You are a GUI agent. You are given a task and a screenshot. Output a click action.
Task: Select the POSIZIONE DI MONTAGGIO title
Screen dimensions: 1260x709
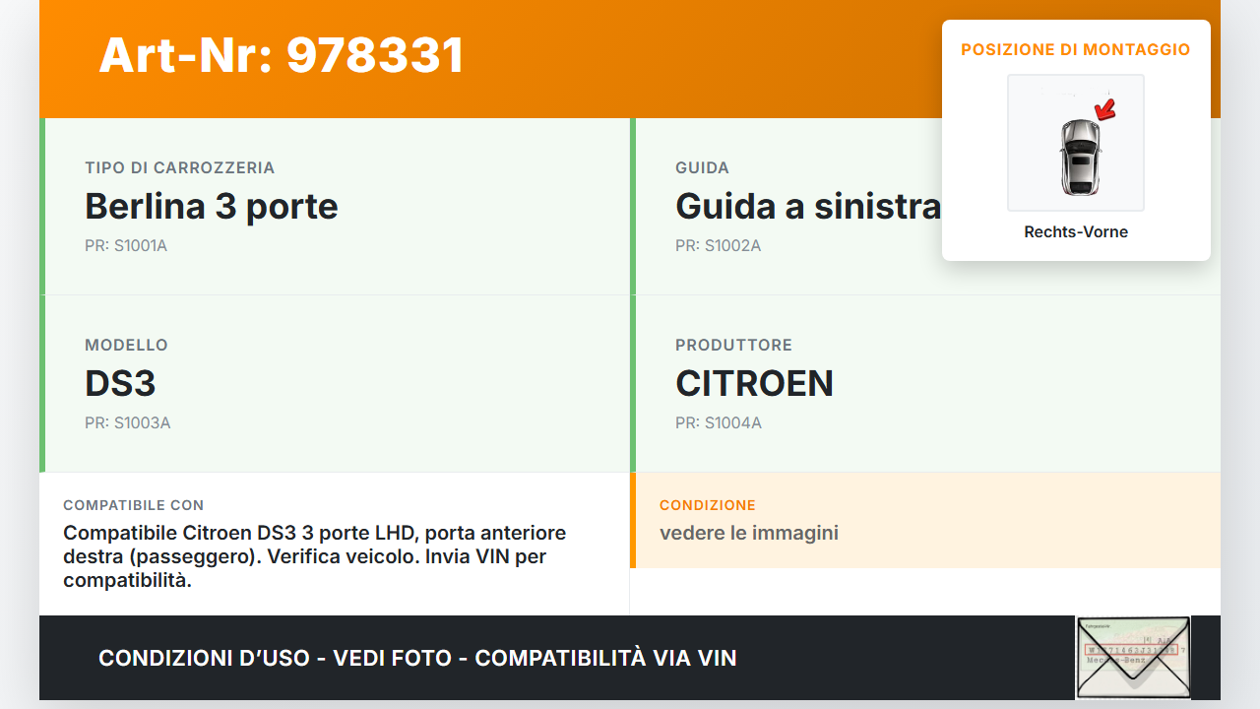tap(1076, 49)
